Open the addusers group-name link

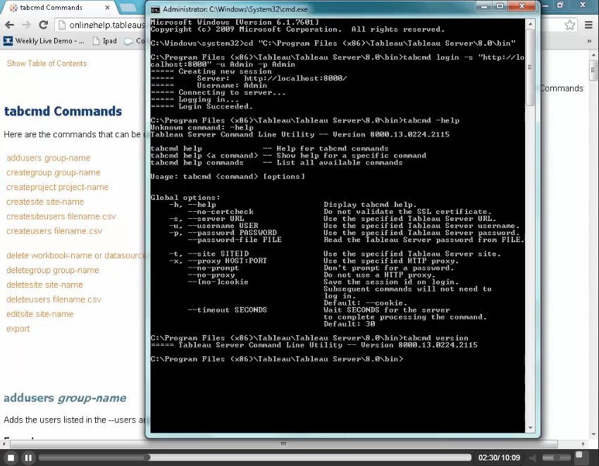[x=48, y=158]
